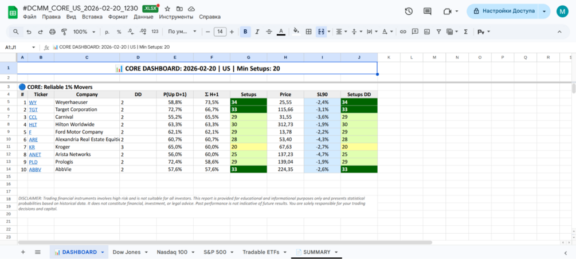Toggle strikethrough formatting
This screenshot has height=259, width=576.
[269, 32]
